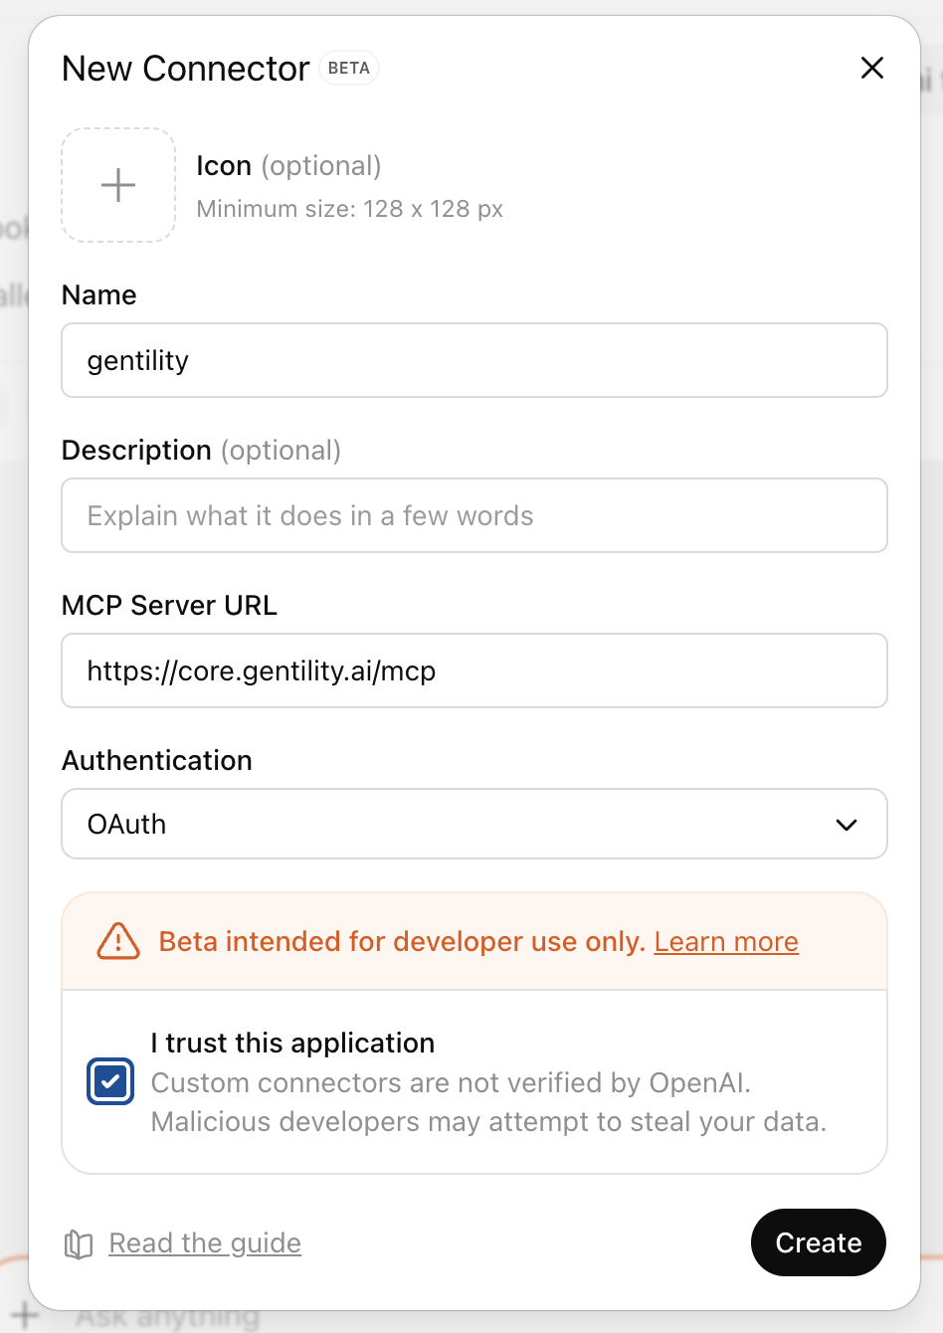Follow the Read the guide link
The height and width of the screenshot is (1333, 943).
[205, 1242]
